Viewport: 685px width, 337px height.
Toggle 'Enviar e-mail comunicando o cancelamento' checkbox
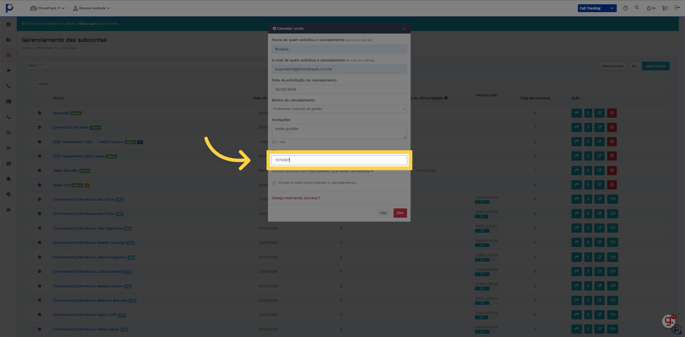coord(274,183)
